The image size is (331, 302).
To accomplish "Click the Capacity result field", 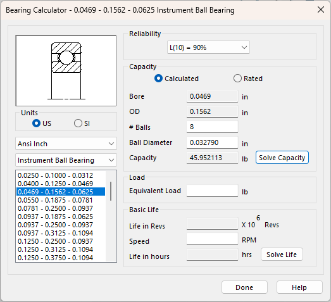I will pos(212,158).
